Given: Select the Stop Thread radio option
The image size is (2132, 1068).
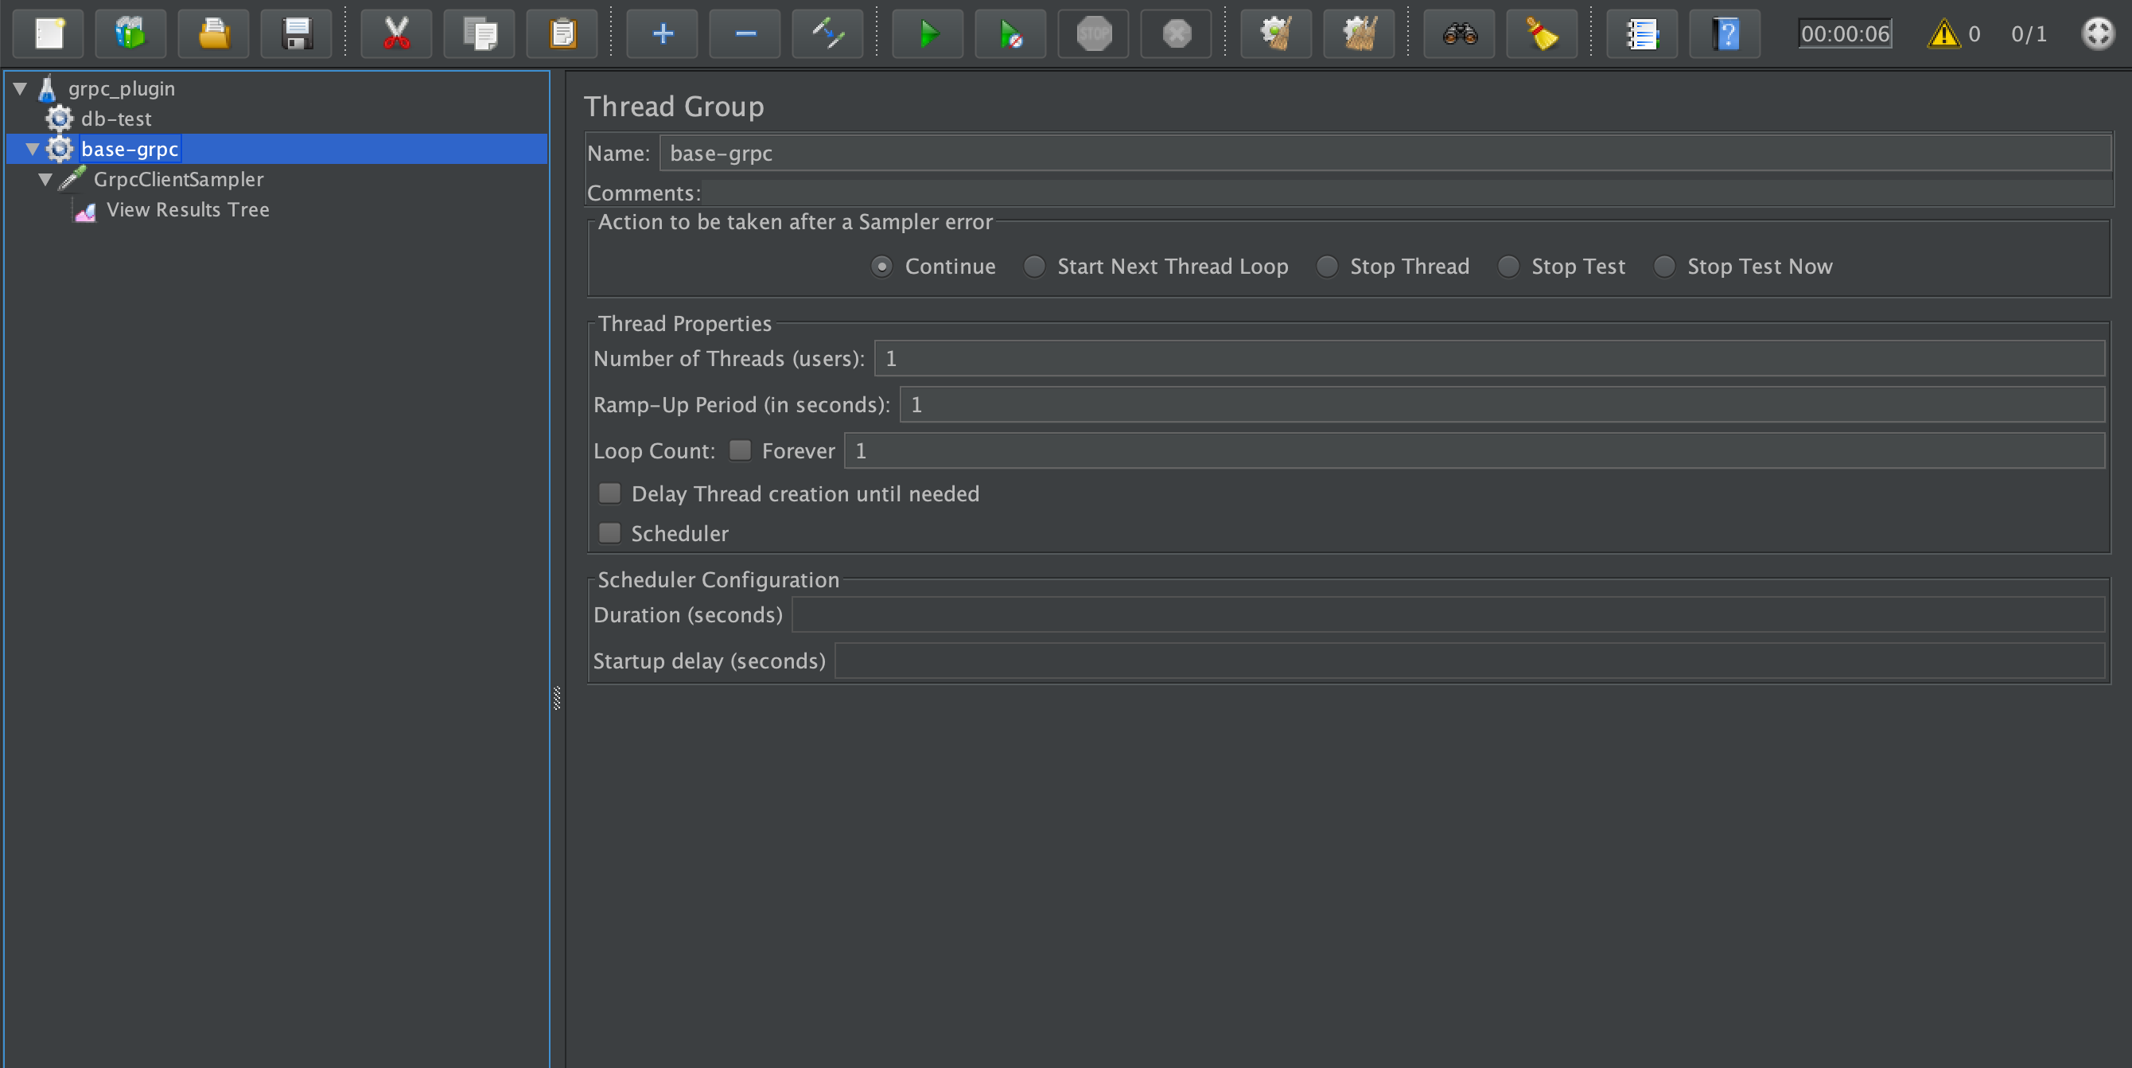Looking at the screenshot, I should click(1327, 267).
